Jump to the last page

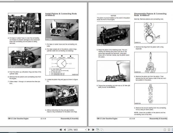[x=93, y=130]
